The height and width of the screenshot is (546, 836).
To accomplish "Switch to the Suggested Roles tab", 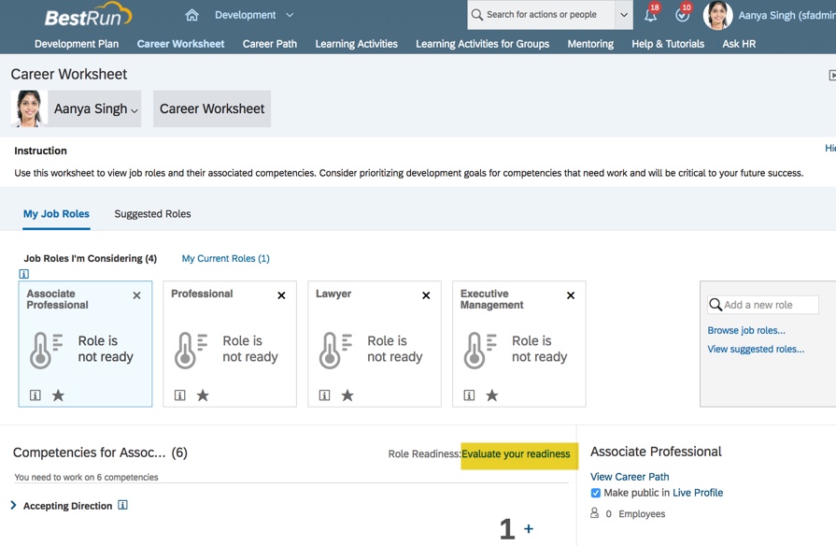I will [152, 214].
